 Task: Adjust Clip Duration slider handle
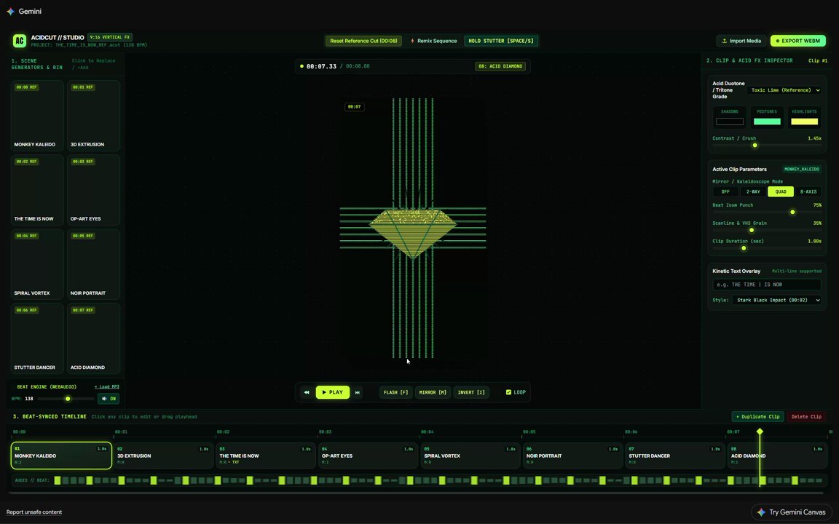pyautogui.click(x=744, y=248)
